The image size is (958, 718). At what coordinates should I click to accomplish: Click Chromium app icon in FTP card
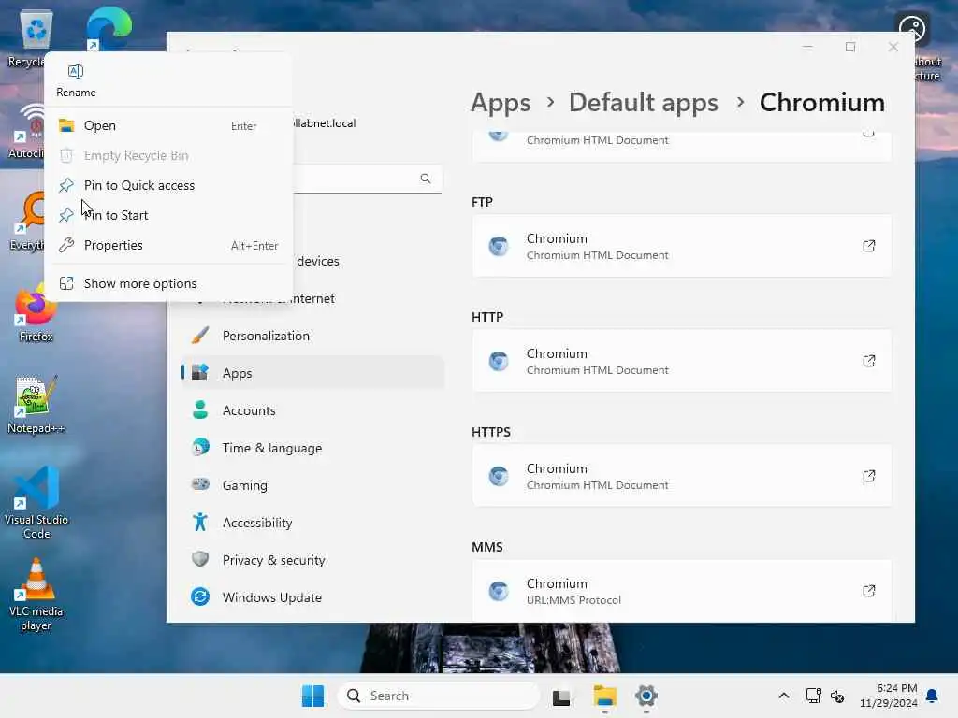point(499,246)
